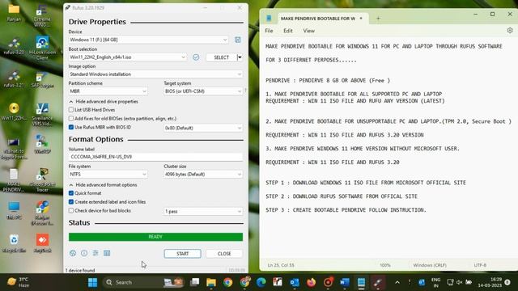Switch to Rufus taskbar icon
The height and width of the screenshot is (291, 518).
378,282
